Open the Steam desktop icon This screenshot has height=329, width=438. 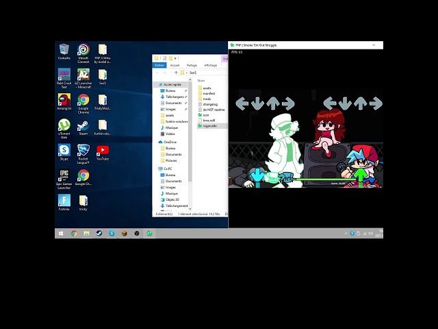point(83,125)
